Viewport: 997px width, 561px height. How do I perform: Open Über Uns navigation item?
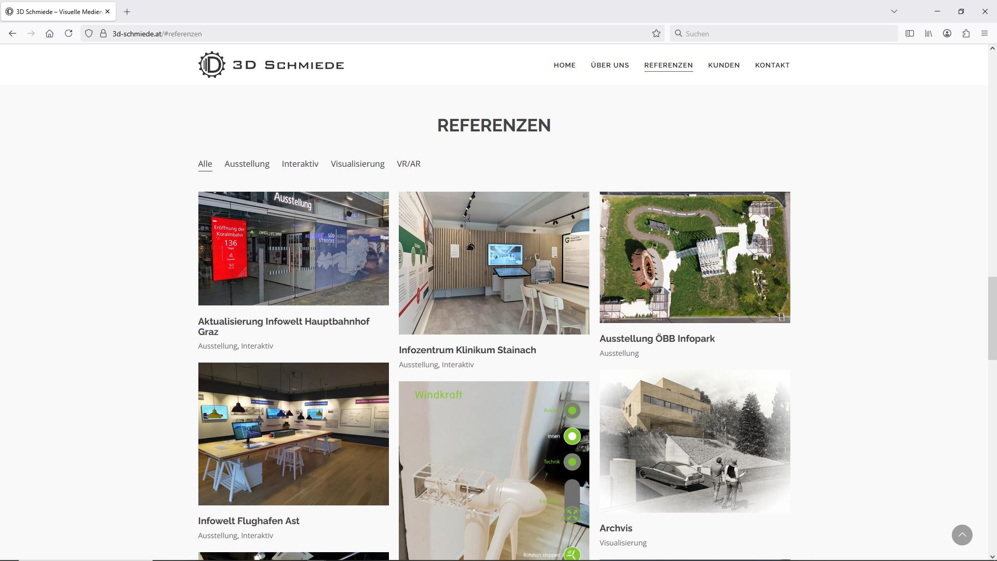610,65
